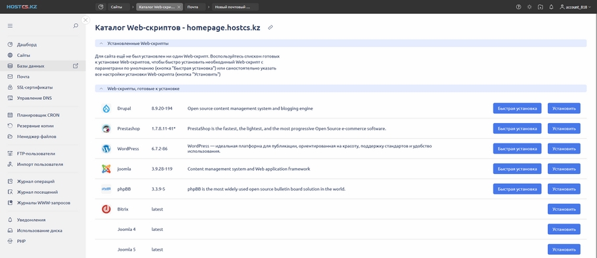This screenshot has height=258, width=597.
Task: Click Установить for phpBB
Action: 564,189
